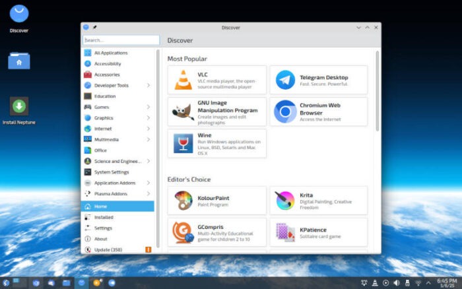462x289 pixels.
Task: Select the Graphics category icon
Action: pyautogui.click(x=88, y=118)
